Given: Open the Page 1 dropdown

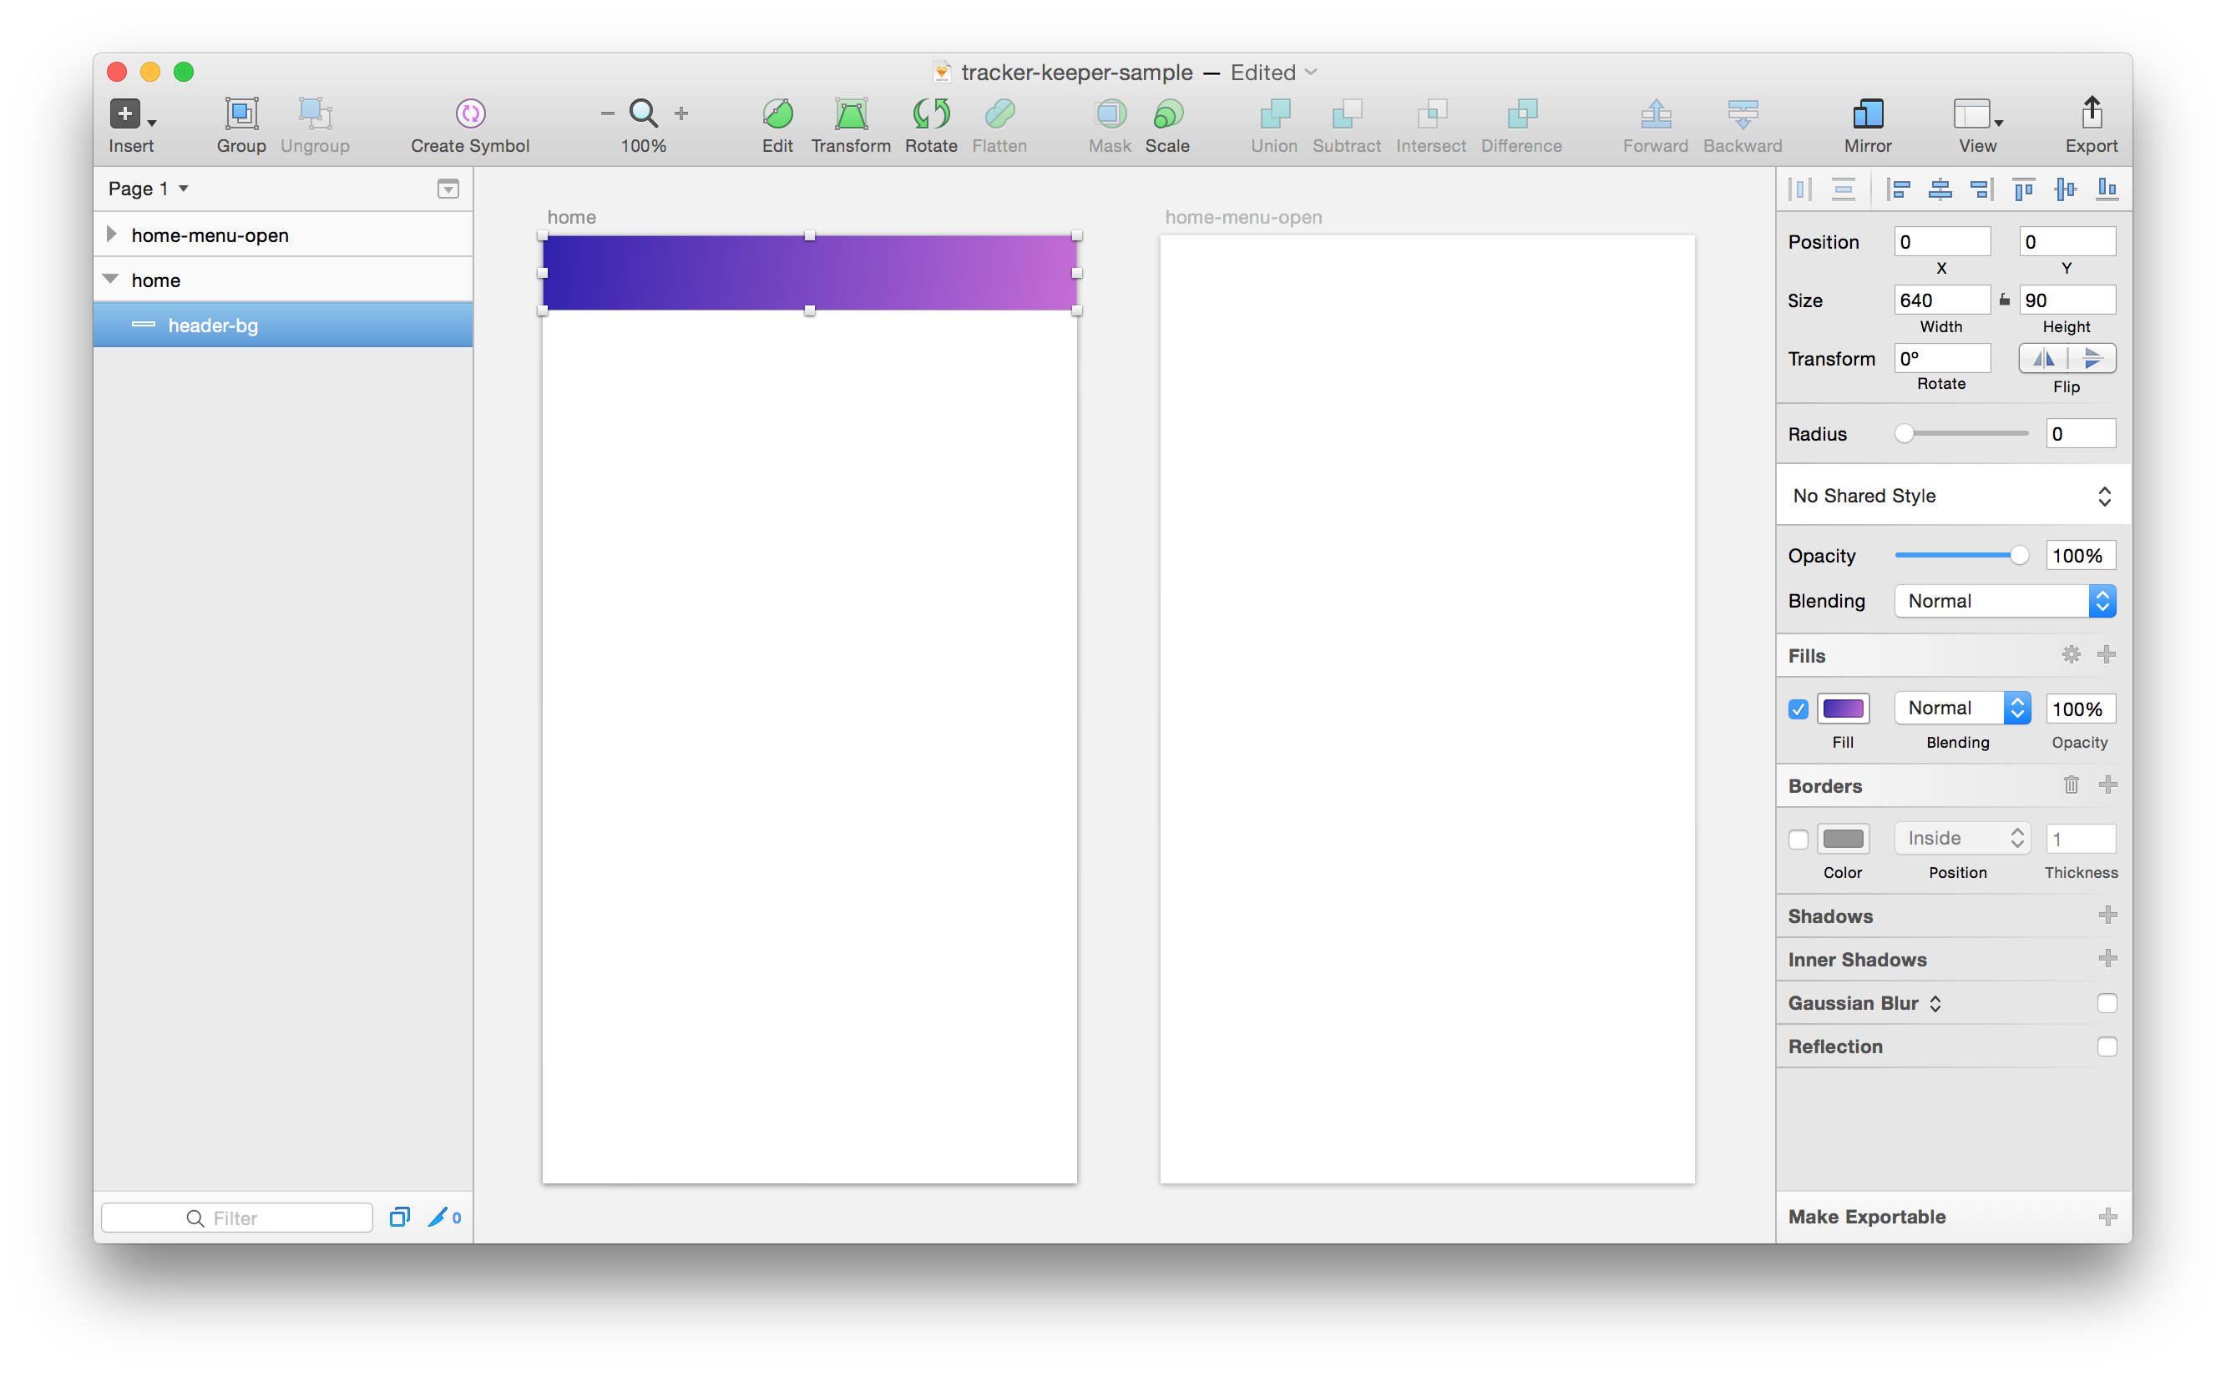Looking at the screenshot, I should [x=148, y=189].
